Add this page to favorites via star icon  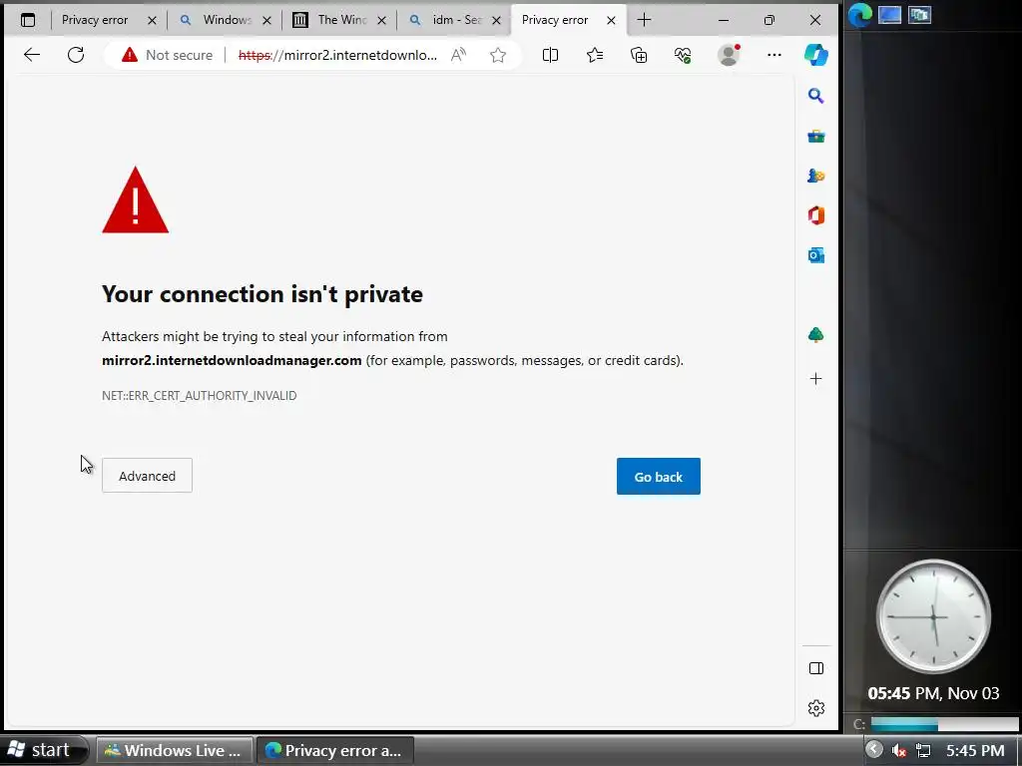498,56
